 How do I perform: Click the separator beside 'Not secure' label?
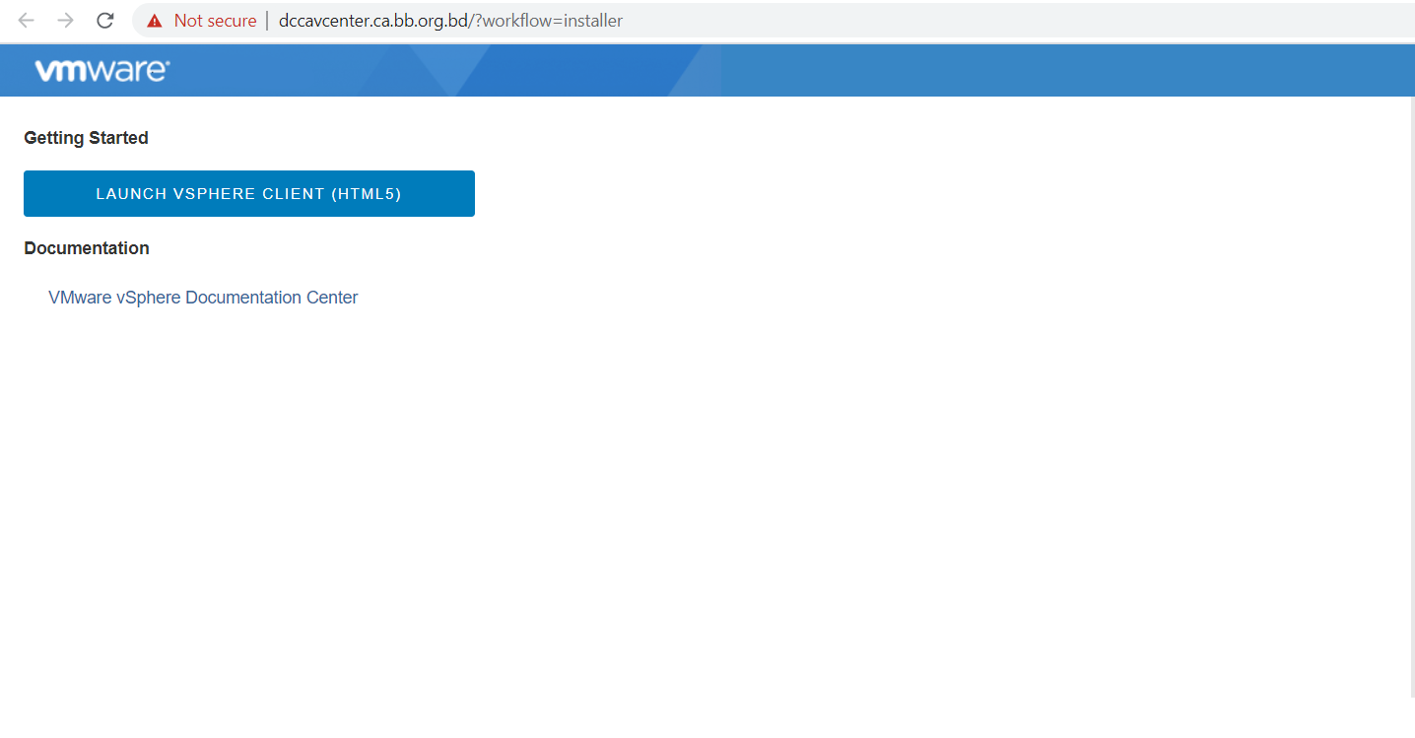267,21
